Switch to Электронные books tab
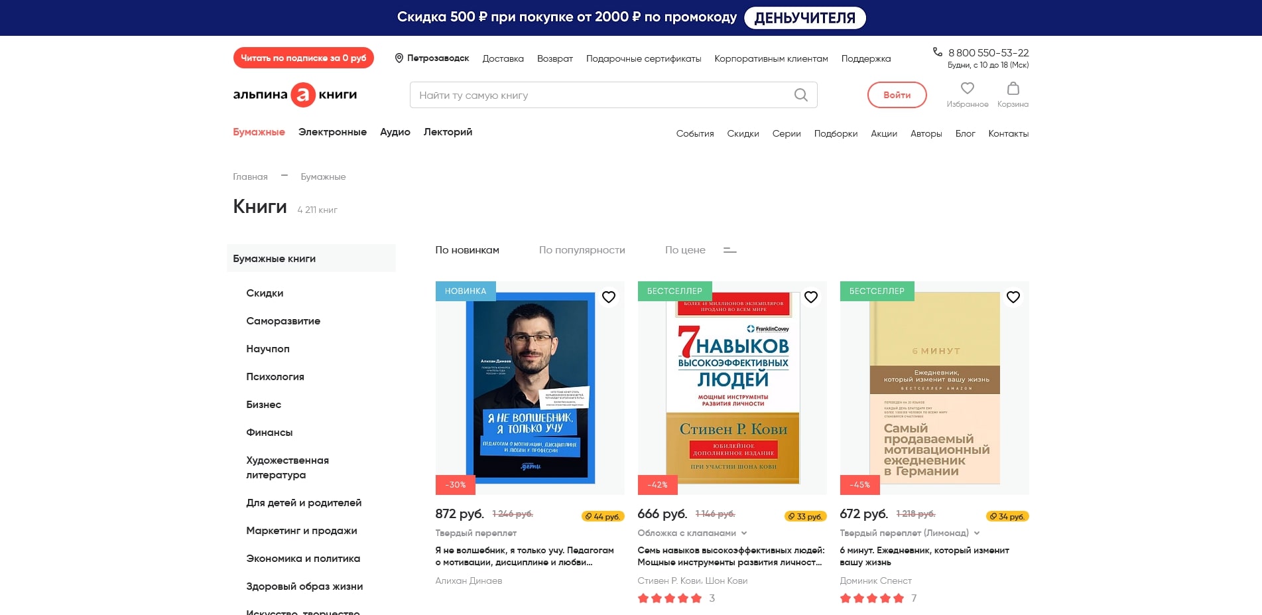The width and height of the screenshot is (1262, 615). [332, 132]
